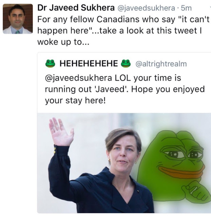Click the waving woman's face in photo
The height and width of the screenshot is (217, 211).
pos(123,154)
